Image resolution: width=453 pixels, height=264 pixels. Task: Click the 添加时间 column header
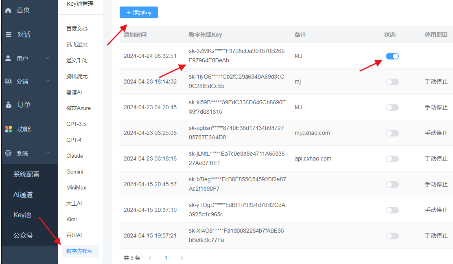(135, 35)
